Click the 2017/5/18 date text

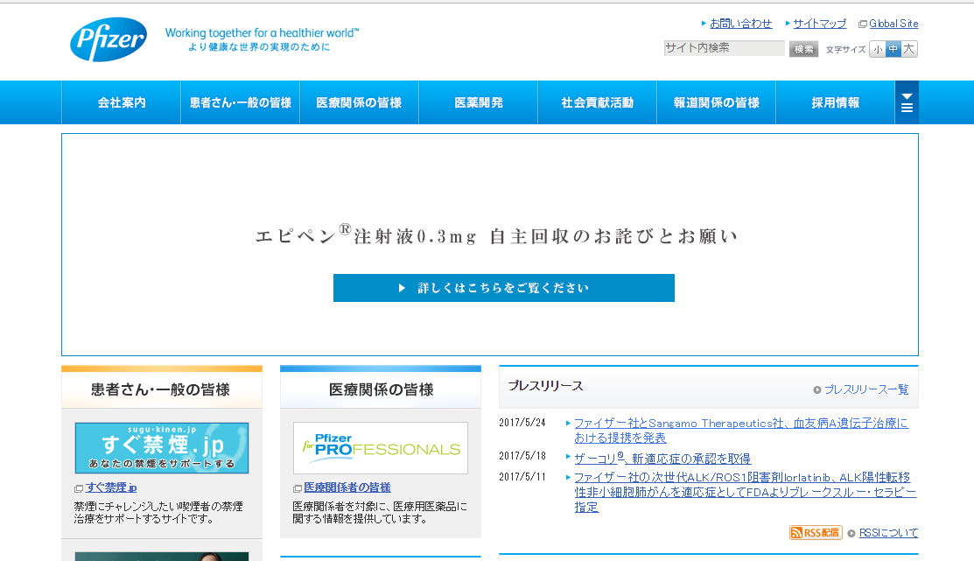pos(522,456)
